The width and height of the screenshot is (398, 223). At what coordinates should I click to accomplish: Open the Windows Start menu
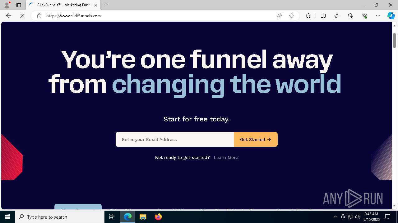click(7, 217)
